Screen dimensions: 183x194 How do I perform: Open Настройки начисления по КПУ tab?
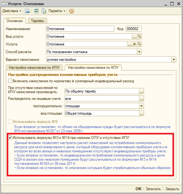click(x=93, y=68)
